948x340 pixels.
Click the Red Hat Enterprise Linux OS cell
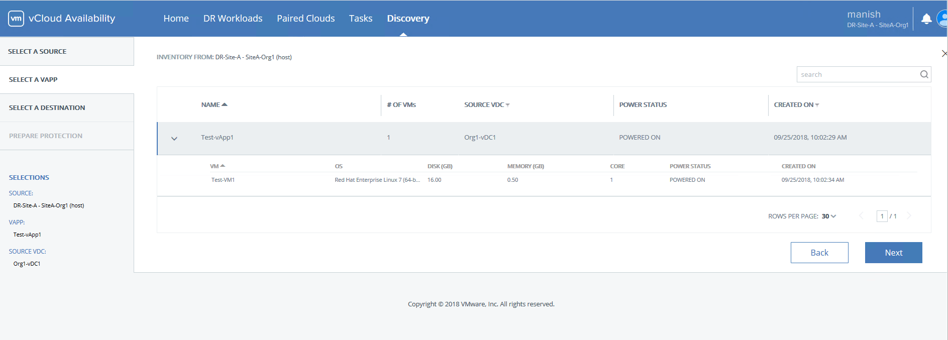(377, 180)
